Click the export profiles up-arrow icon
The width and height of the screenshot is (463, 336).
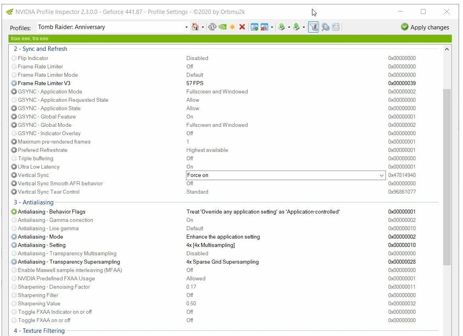coord(282,27)
